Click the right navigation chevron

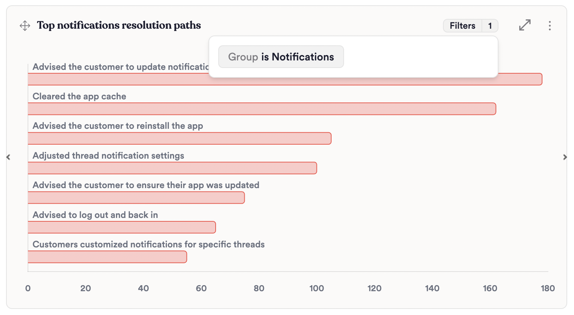(x=565, y=157)
